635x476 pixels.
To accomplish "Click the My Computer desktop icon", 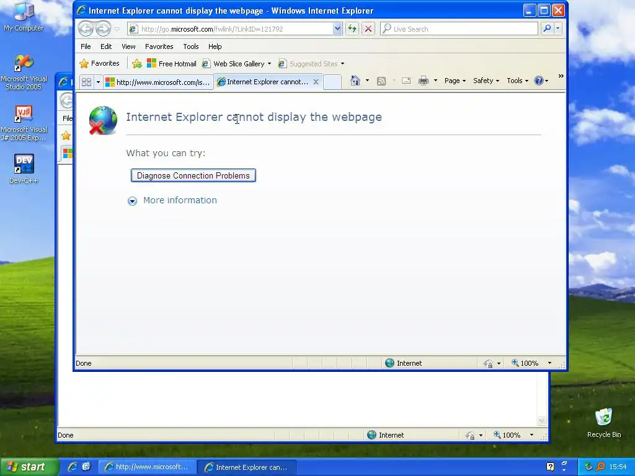I will pyautogui.click(x=24, y=17).
